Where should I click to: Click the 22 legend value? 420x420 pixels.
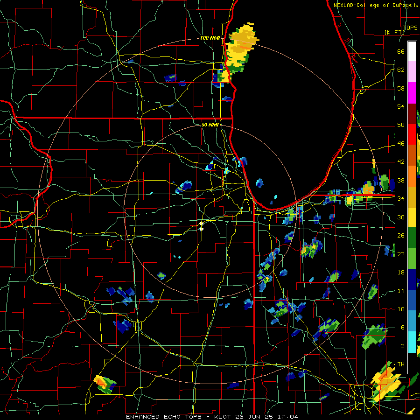401,254
